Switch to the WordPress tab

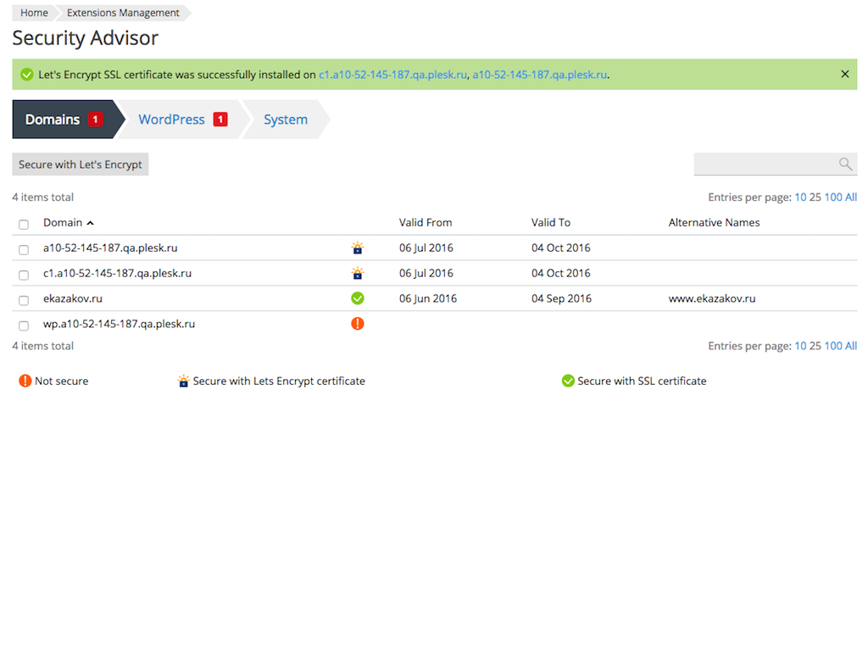pos(172,119)
